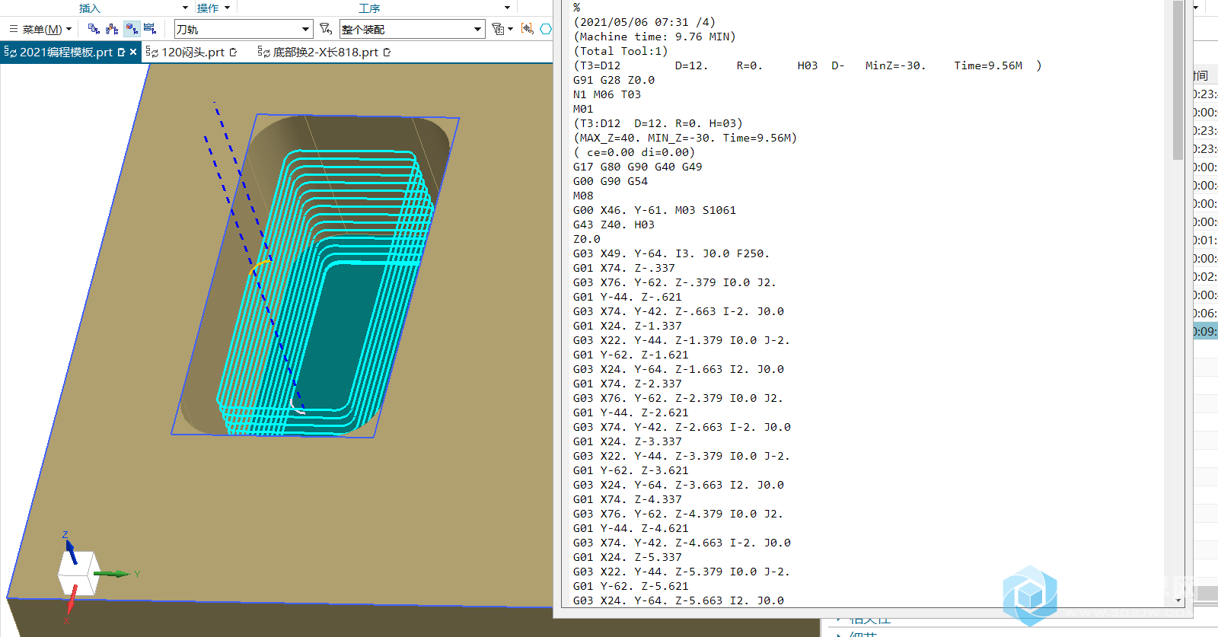Click the 'M08' coolant line
Viewport: 1218px width, 637px height.
583,196
